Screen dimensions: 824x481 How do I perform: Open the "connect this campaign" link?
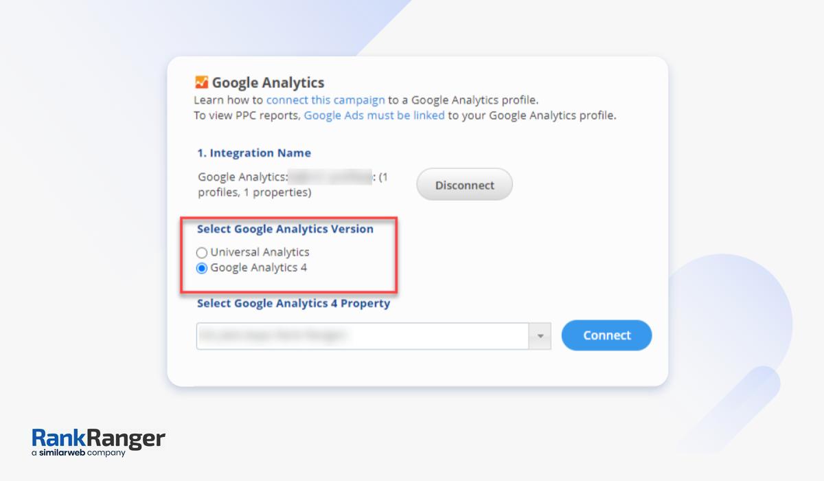(x=325, y=100)
